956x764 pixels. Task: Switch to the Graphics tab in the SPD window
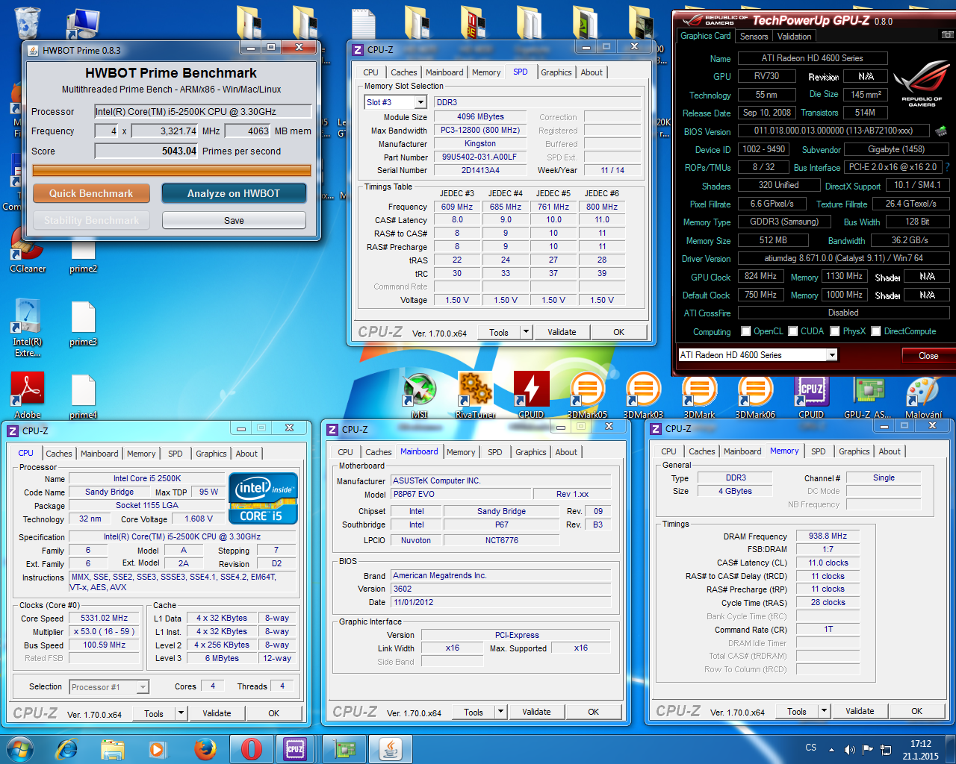click(x=556, y=72)
